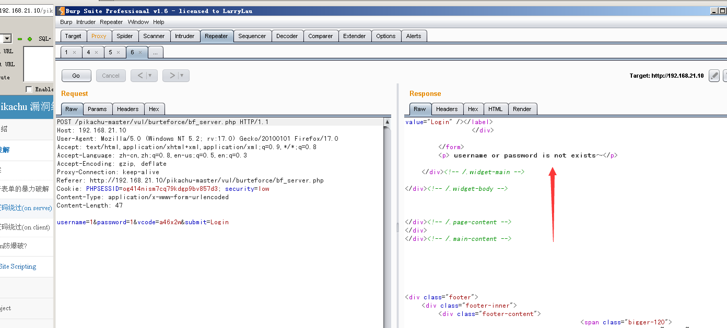
Task: Click the Cancel button
Action: point(111,76)
